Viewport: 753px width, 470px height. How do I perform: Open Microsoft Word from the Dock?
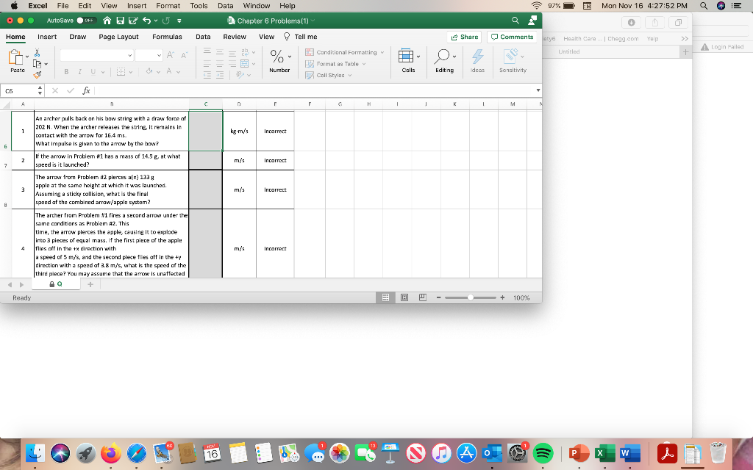[630, 452]
